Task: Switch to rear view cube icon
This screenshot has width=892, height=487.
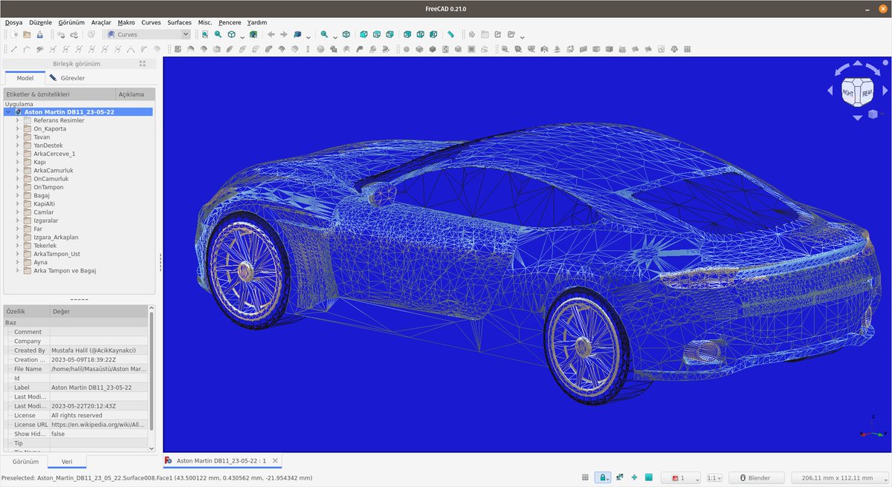Action: point(407,34)
